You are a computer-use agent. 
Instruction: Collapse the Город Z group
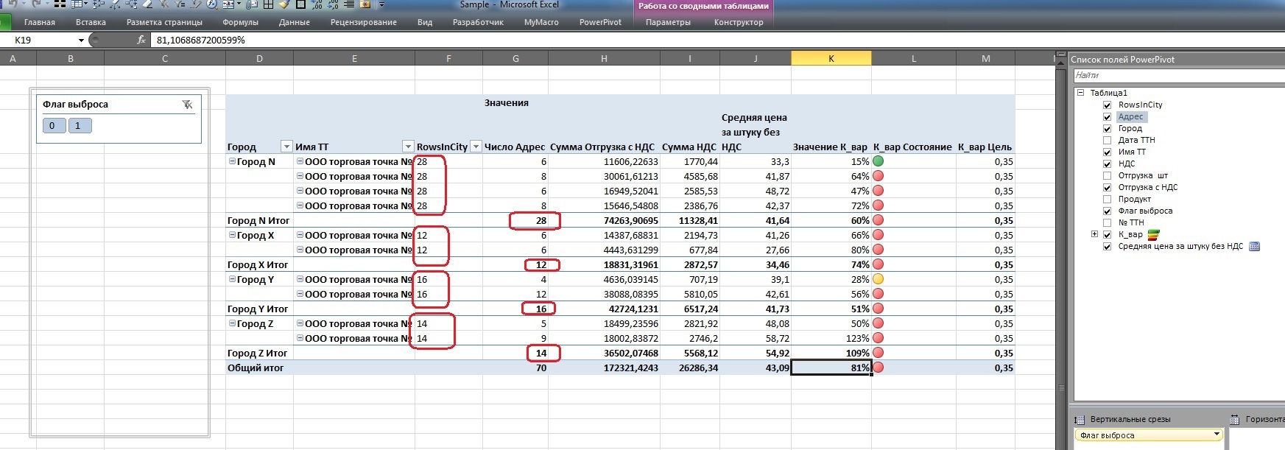232,323
